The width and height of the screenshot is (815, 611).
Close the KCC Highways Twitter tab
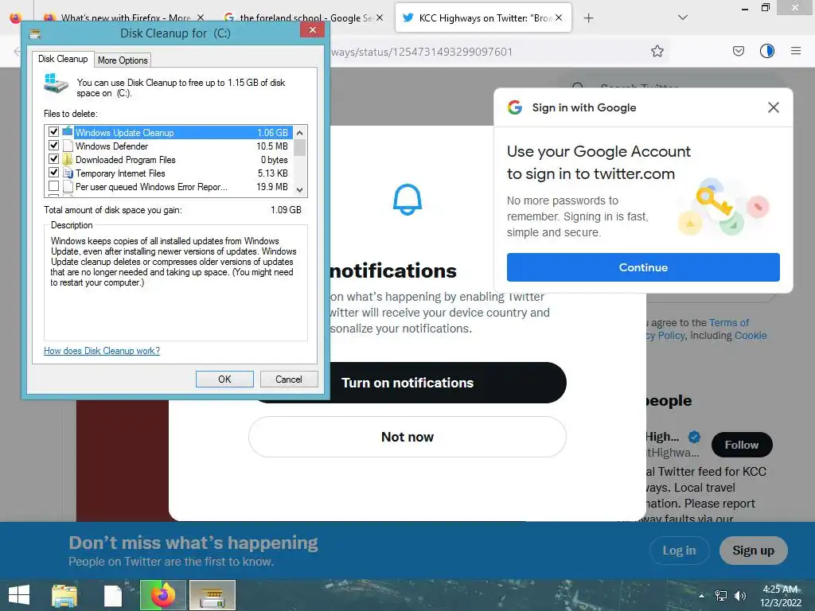point(559,18)
